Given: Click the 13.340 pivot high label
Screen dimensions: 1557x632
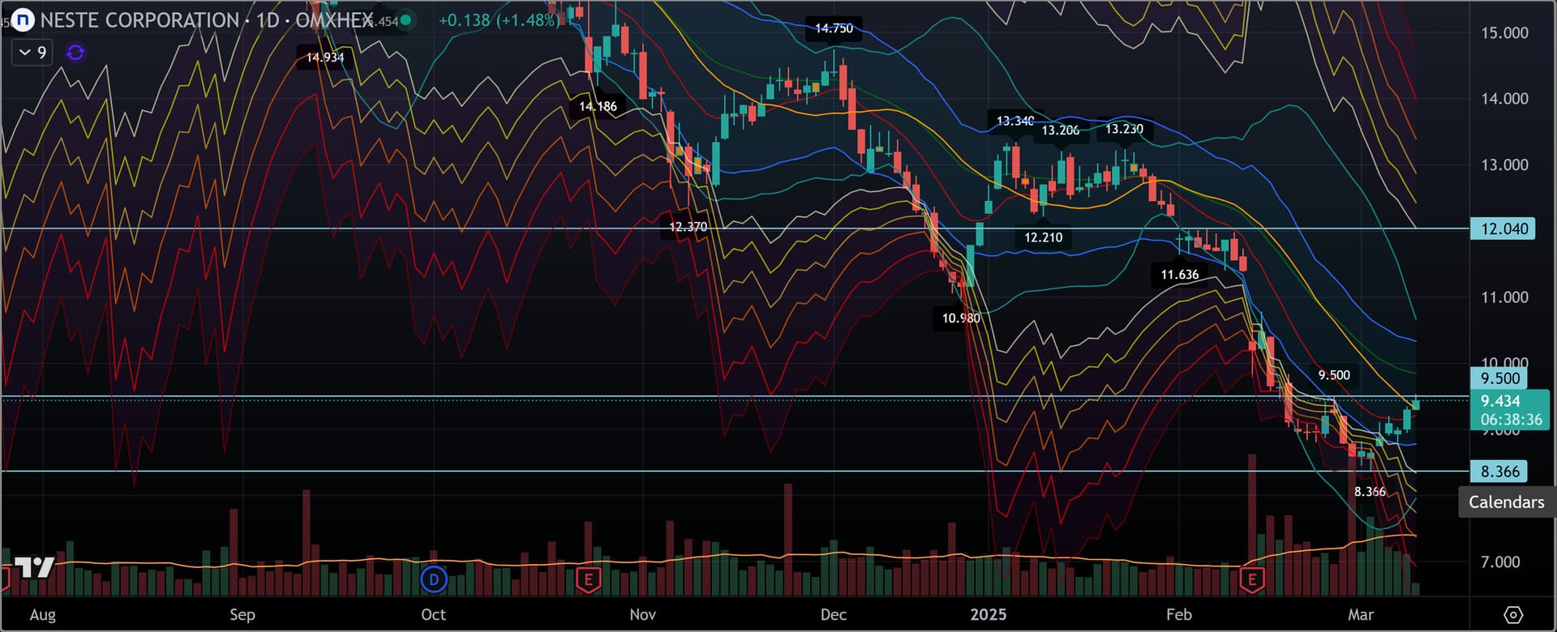Looking at the screenshot, I should tap(1015, 121).
